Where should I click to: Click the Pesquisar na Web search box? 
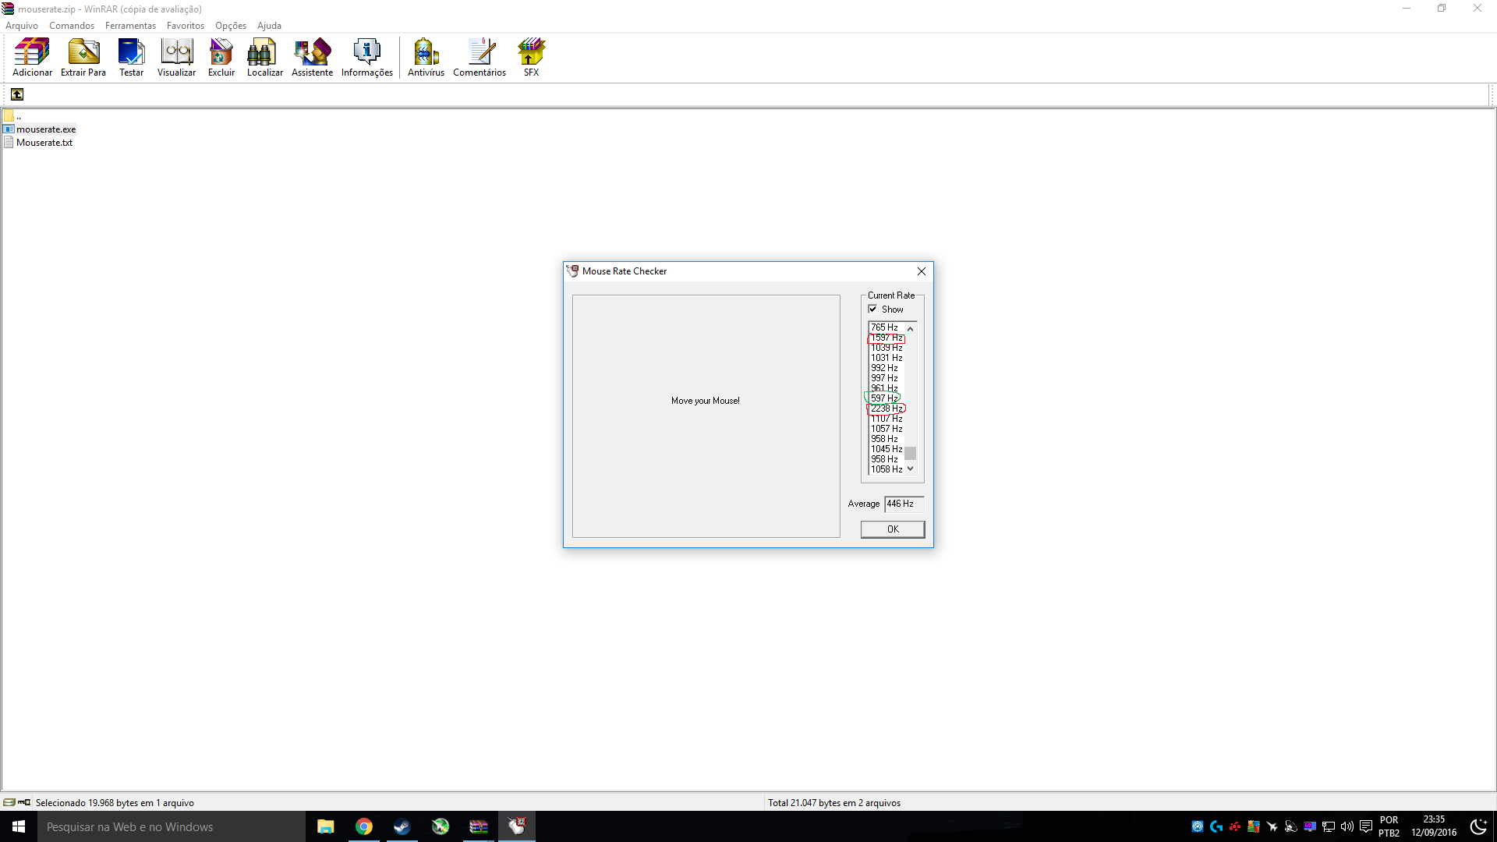172,826
